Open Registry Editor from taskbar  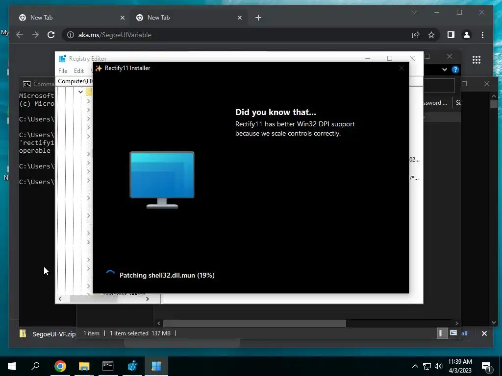point(132,366)
